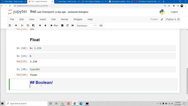Open zoom magnifier icon in address bar
Image resolution: width=188 pixels, height=106 pixels.
[165, 6]
